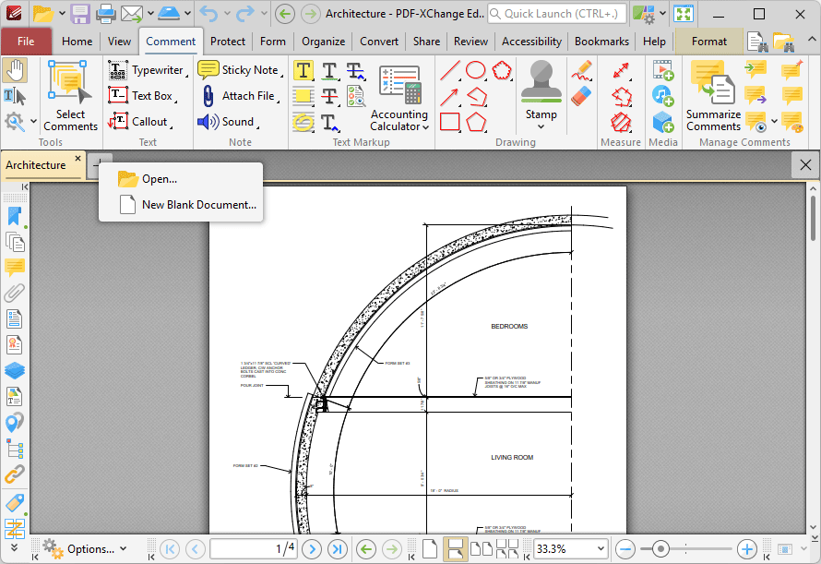This screenshot has width=821, height=564.
Task: Activate the Pencil drawing tool
Action: coord(582,70)
